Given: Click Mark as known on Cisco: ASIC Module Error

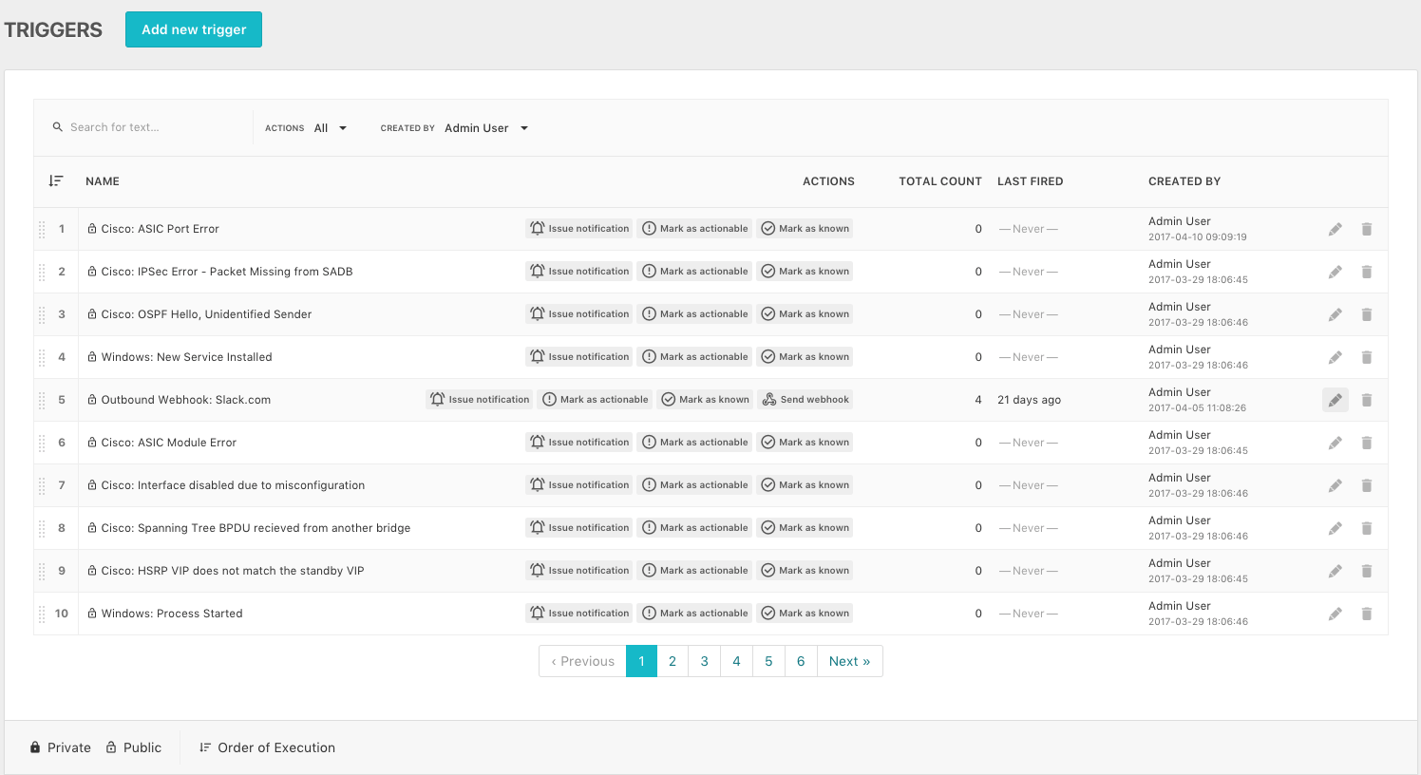Looking at the screenshot, I should [805, 442].
